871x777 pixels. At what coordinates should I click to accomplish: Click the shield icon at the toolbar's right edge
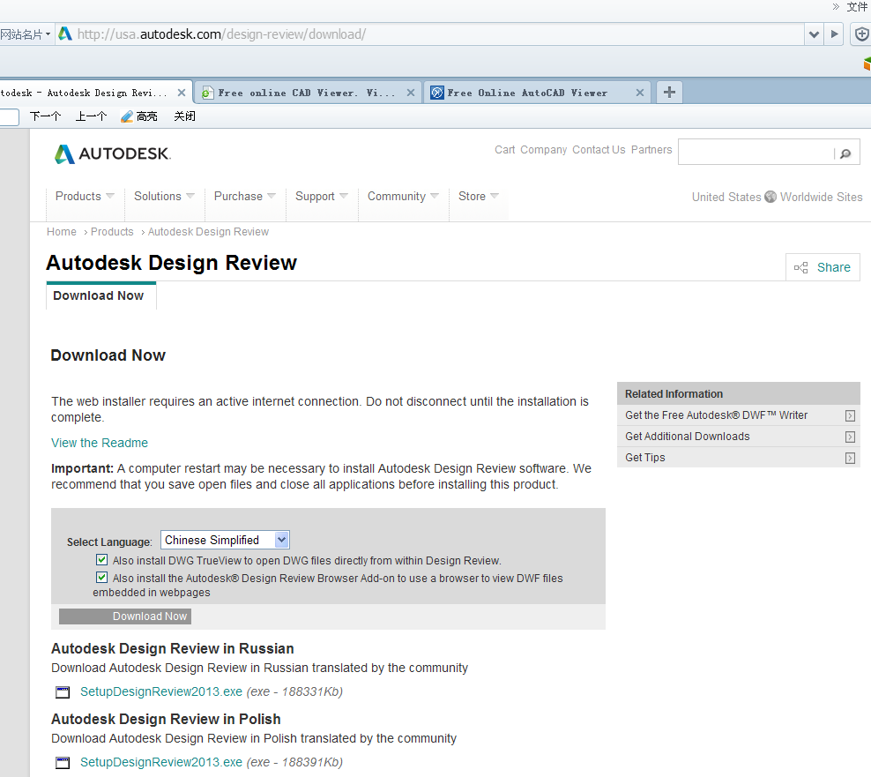[861, 34]
